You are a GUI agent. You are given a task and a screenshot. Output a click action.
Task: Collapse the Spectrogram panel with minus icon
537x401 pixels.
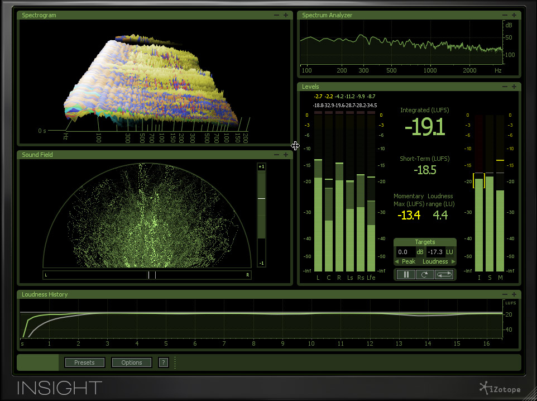(x=277, y=15)
